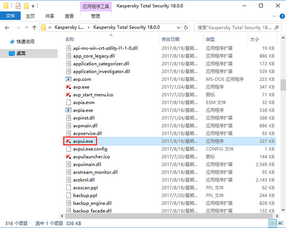The width and height of the screenshot is (286, 228).
Task: Go up one folder level
Action: pyautogui.click(x=34, y=27)
